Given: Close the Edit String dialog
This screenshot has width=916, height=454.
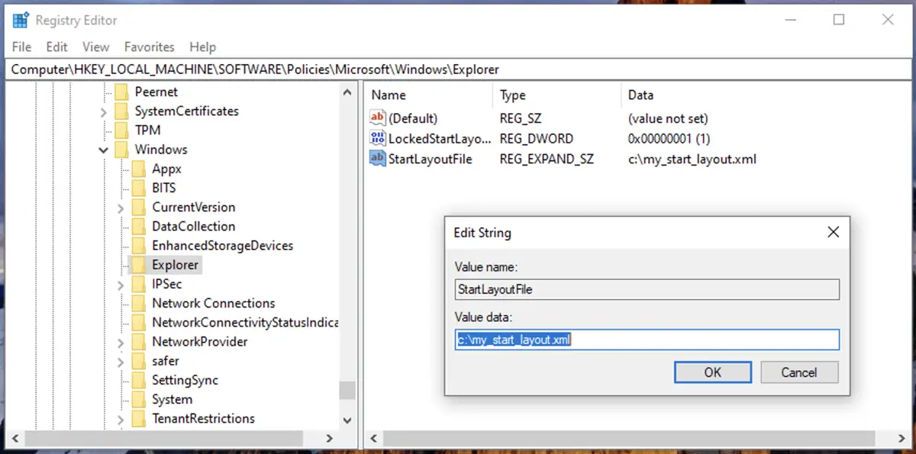Looking at the screenshot, I should click(x=833, y=232).
